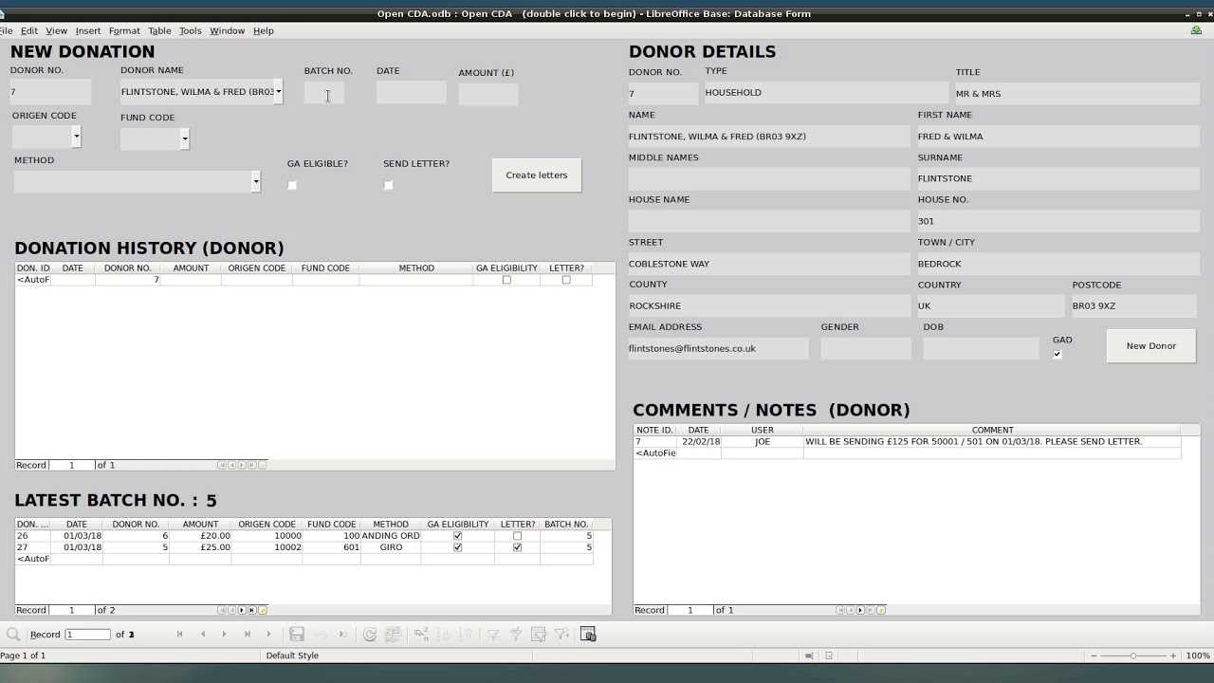1214x683 pixels.
Task: Focus the BATCH NO. input field
Action: pyautogui.click(x=324, y=93)
